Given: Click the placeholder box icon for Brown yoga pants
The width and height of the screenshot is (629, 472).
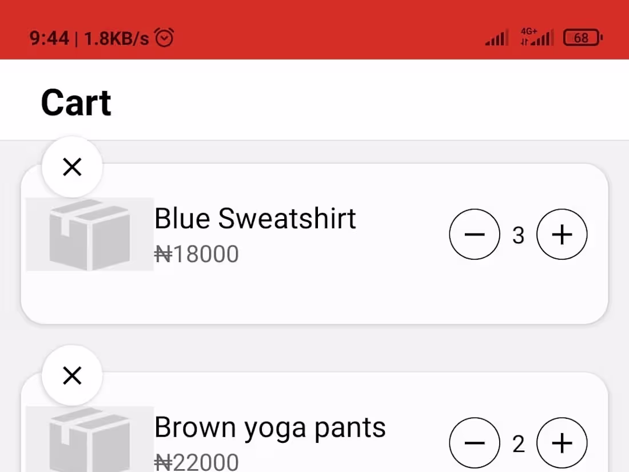Looking at the screenshot, I should pyautogui.click(x=89, y=441).
